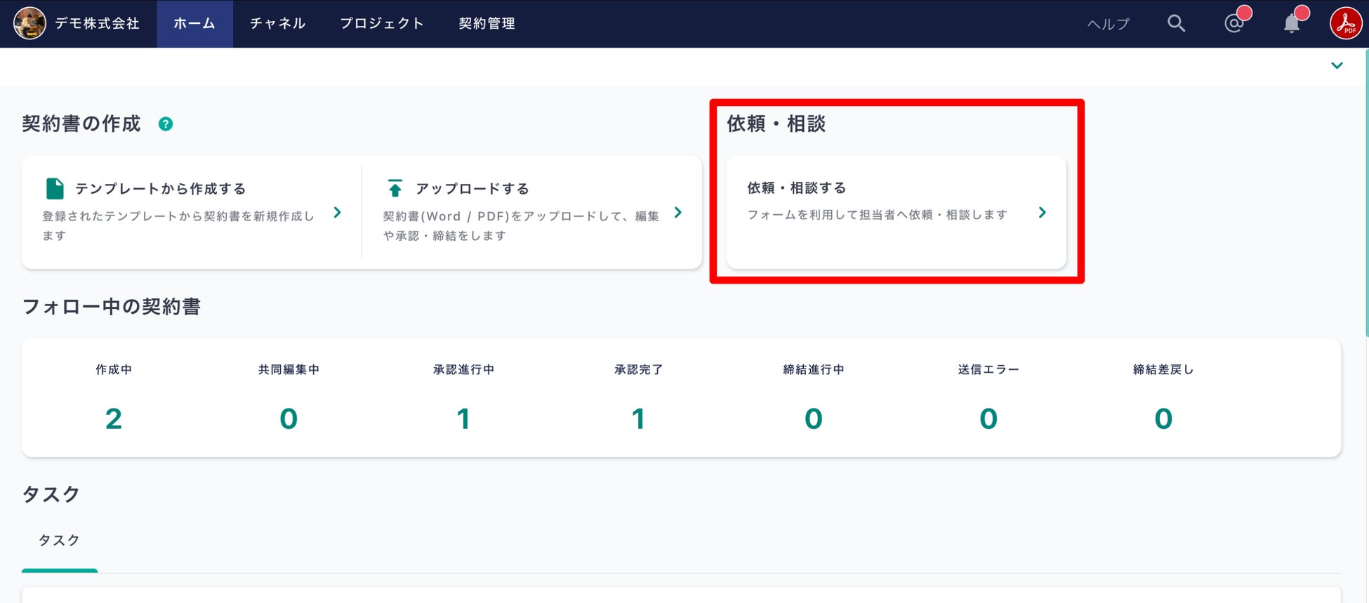
Task: Open the arrow on テンプレートから作成する card
Action: coord(338,212)
